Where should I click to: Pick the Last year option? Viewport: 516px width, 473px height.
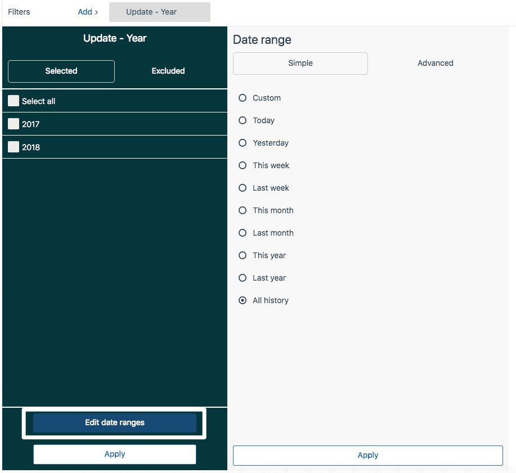pyautogui.click(x=243, y=278)
